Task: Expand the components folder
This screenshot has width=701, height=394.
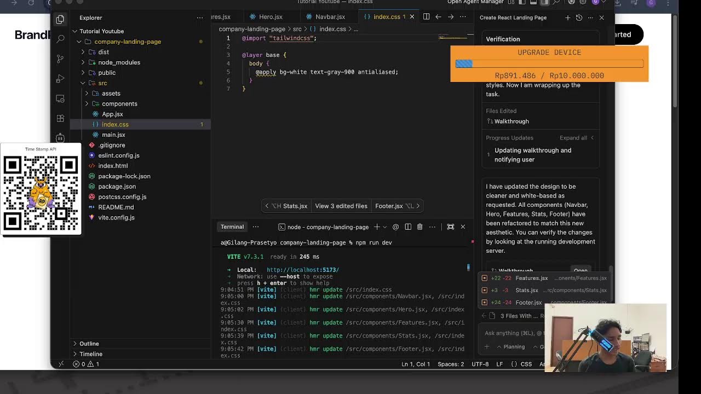Action: [x=87, y=104]
